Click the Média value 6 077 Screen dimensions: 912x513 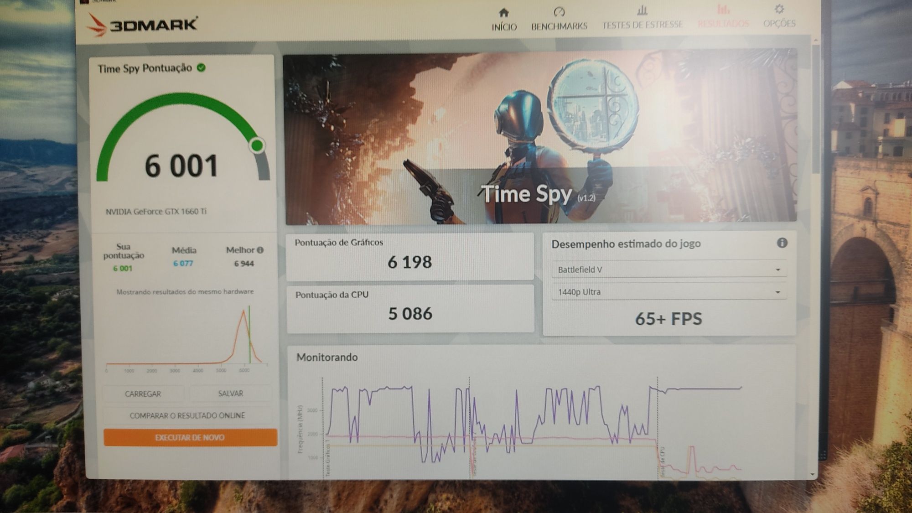[183, 264]
